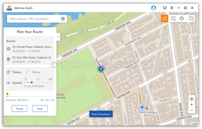Choose the walking speed icon

click(26, 79)
